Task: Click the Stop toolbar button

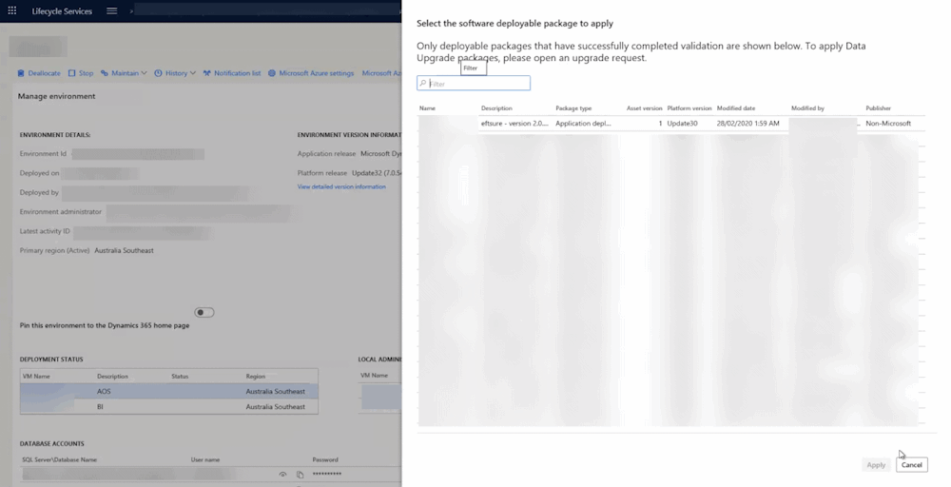Action: pyautogui.click(x=81, y=73)
